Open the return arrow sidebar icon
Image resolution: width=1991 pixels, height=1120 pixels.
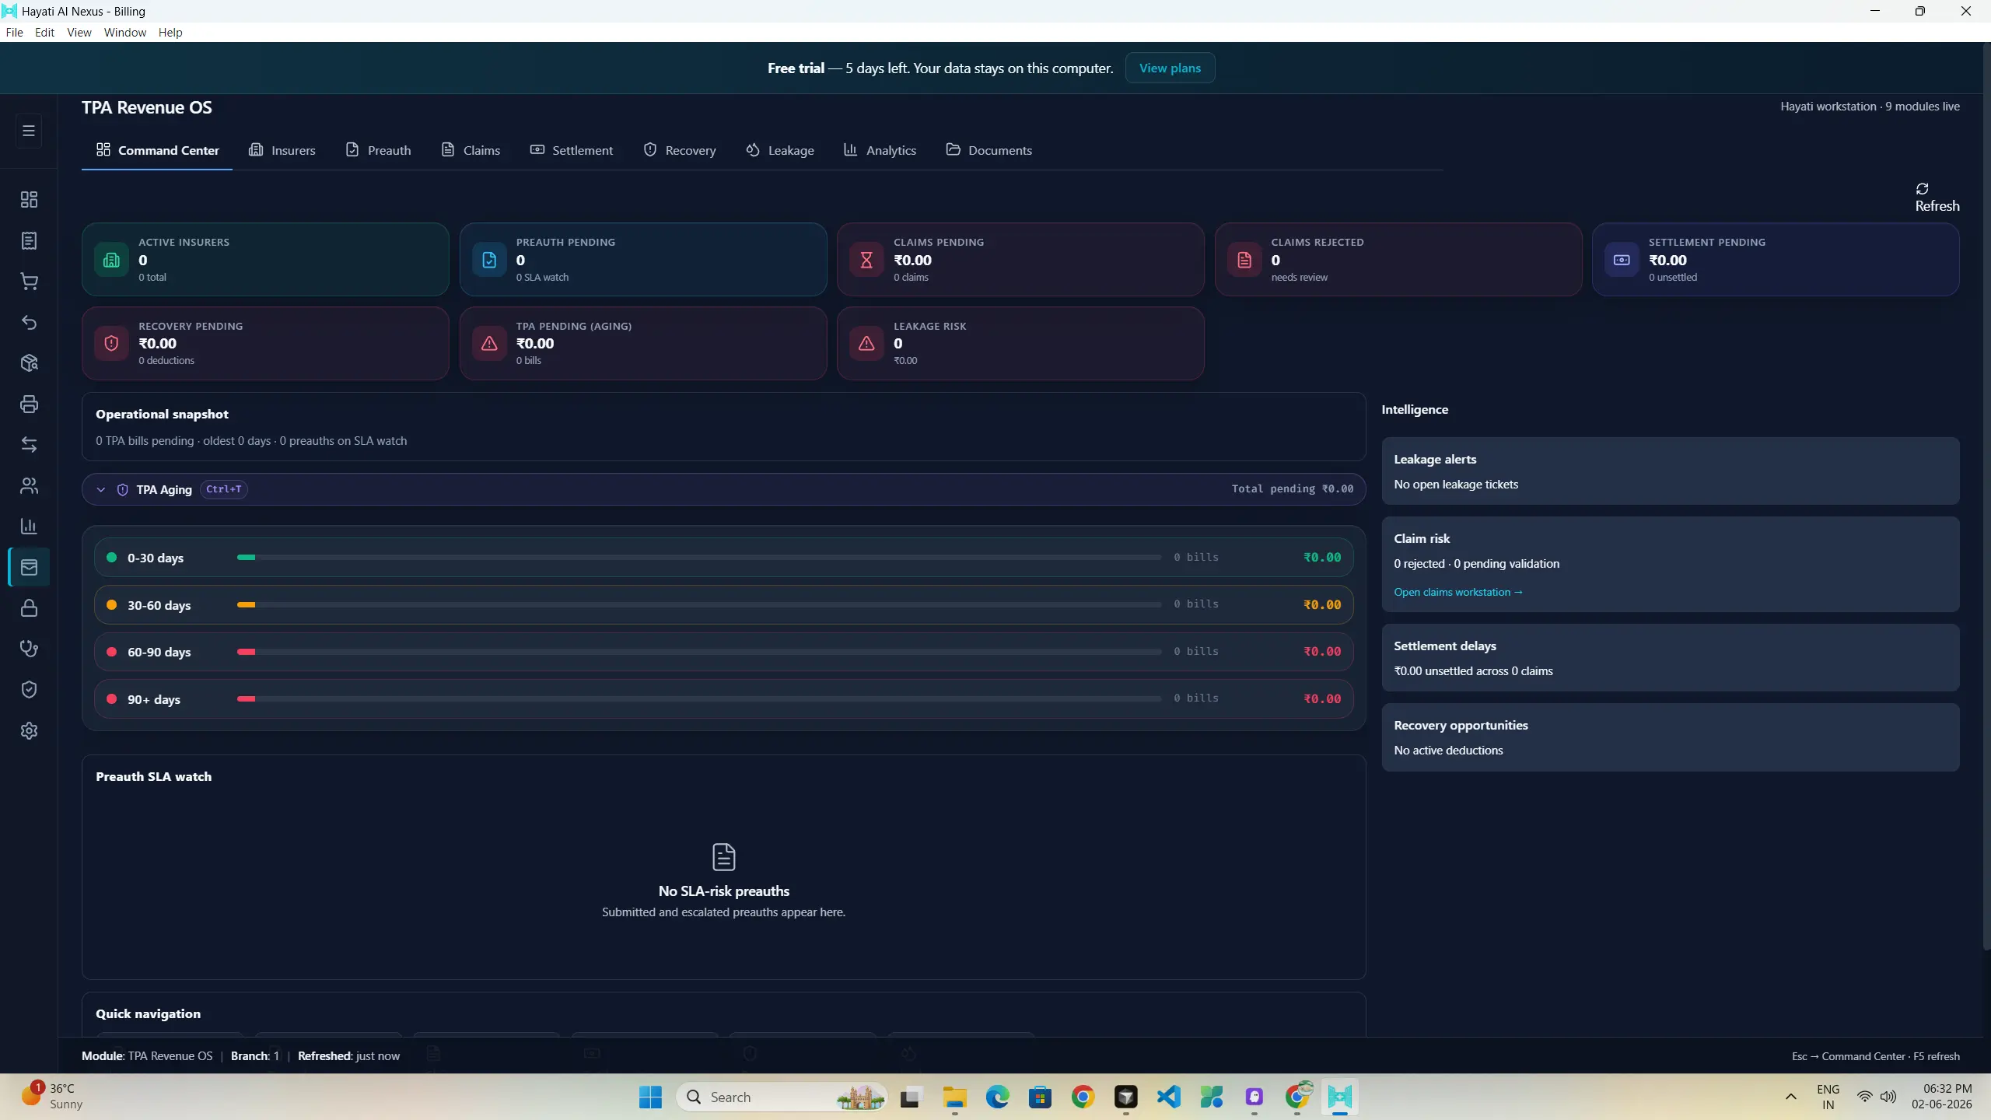click(x=29, y=323)
